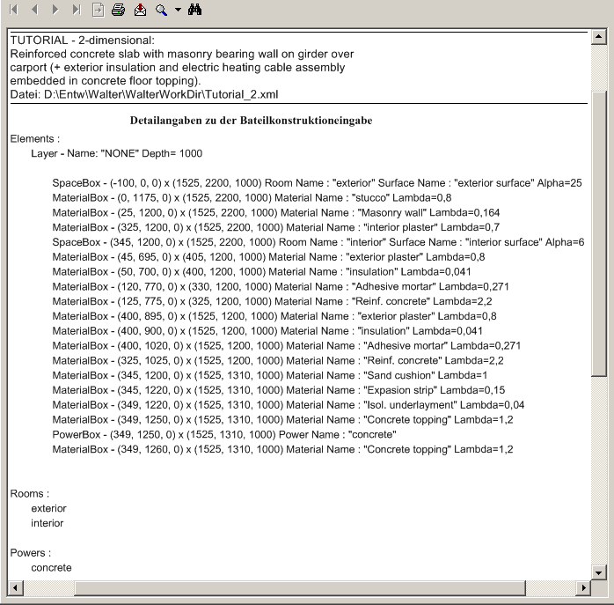
Task: Click the go-to-page document icon
Action: coord(98,10)
